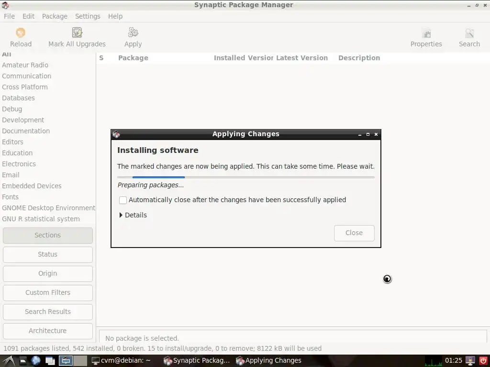This screenshot has width=490, height=367.
Task: Select the Fonts section
Action: tap(10, 197)
